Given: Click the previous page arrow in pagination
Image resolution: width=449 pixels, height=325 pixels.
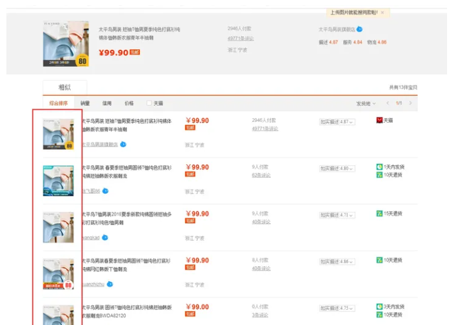Looking at the screenshot, I should (388, 103).
